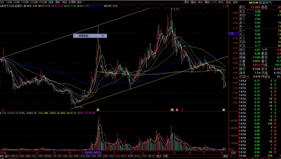Select the EMV indicator tab
281x159 pixels.
point(77,156)
